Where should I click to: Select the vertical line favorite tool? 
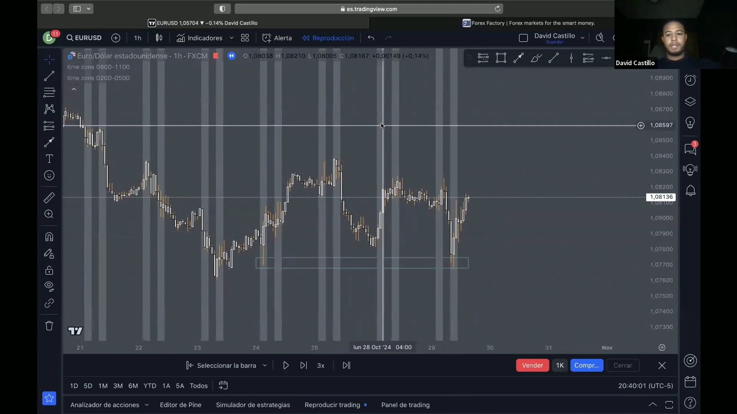[571, 58]
